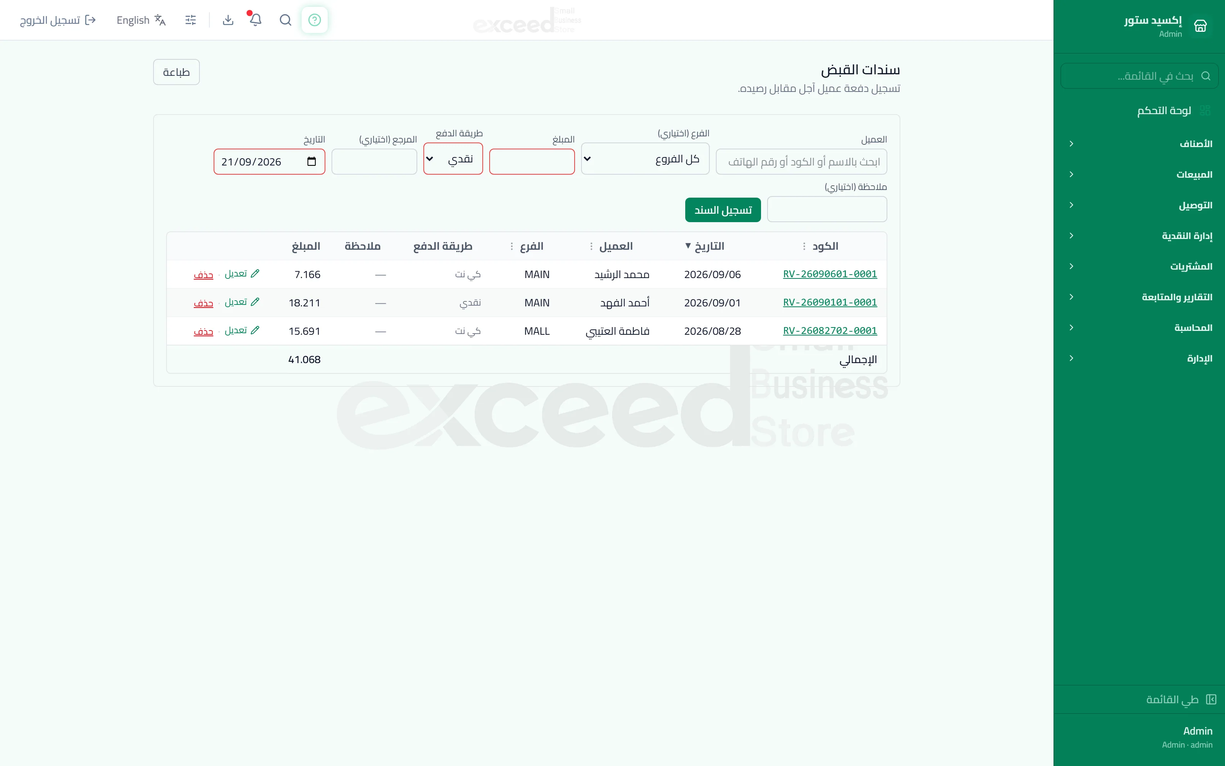Open the calendar picker in التاريخ field
Image resolution: width=1225 pixels, height=766 pixels.
(312, 162)
